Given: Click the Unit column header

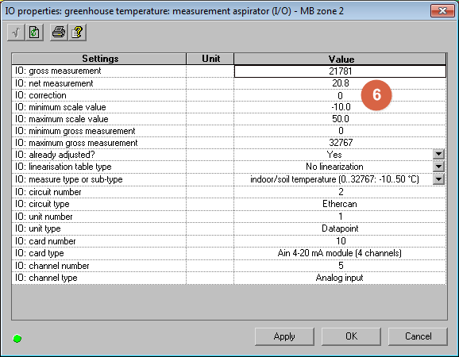Looking at the screenshot, I should tap(210, 59).
